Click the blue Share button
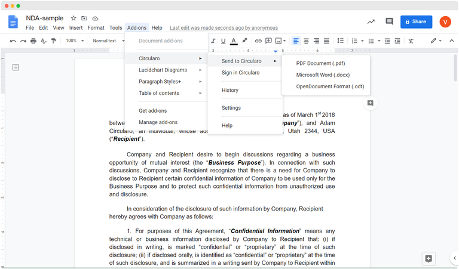 416,21
